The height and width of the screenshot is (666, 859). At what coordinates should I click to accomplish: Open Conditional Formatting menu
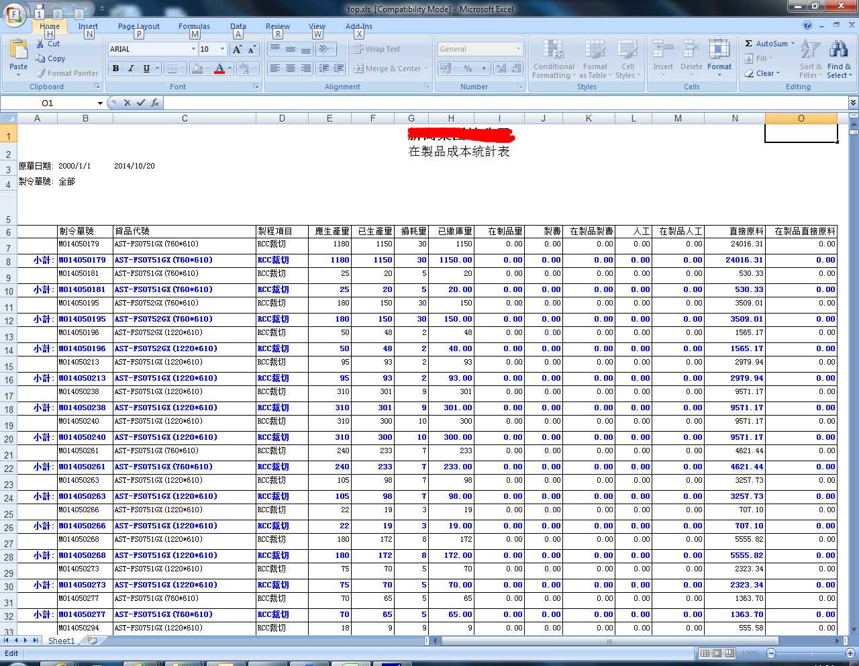(x=554, y=59)
